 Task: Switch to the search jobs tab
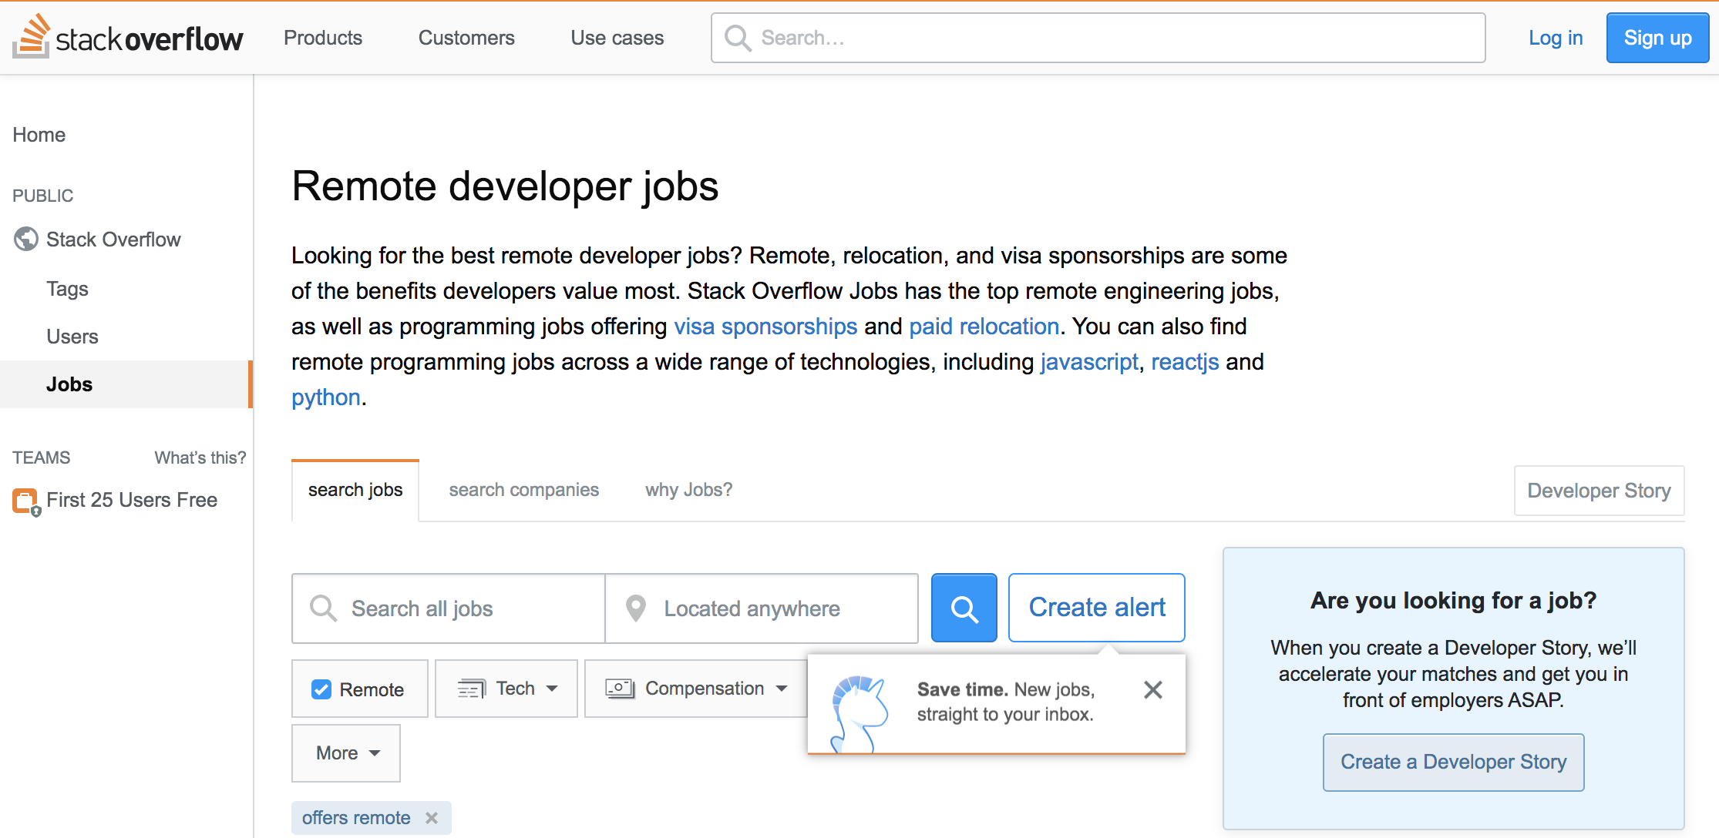[355, 490]
